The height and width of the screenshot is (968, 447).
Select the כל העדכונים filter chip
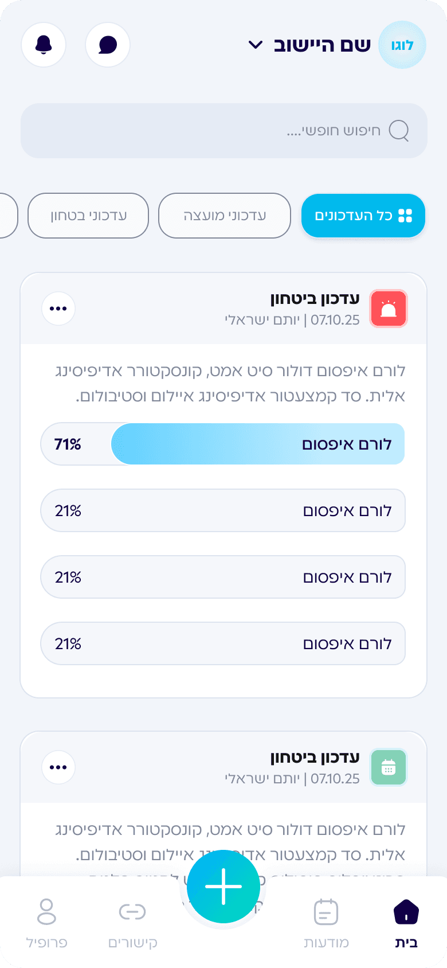(x=363, y=216)
